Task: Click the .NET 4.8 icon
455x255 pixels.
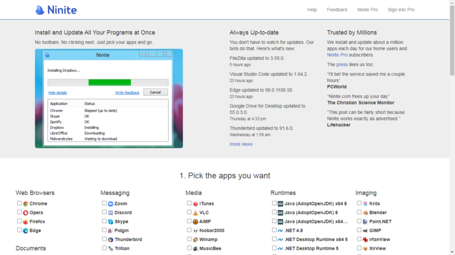Action: click(280, 231)
